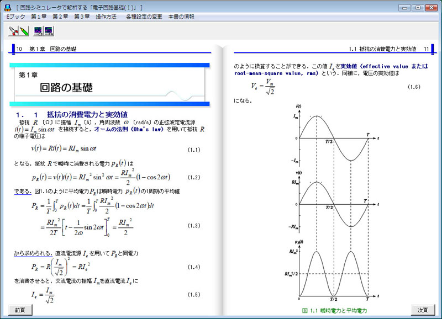
Task: Click equation number (1.2)
Action: click(x=194, y=177)
